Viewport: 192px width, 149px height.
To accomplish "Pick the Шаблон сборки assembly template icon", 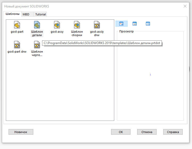I will point(77,25).
